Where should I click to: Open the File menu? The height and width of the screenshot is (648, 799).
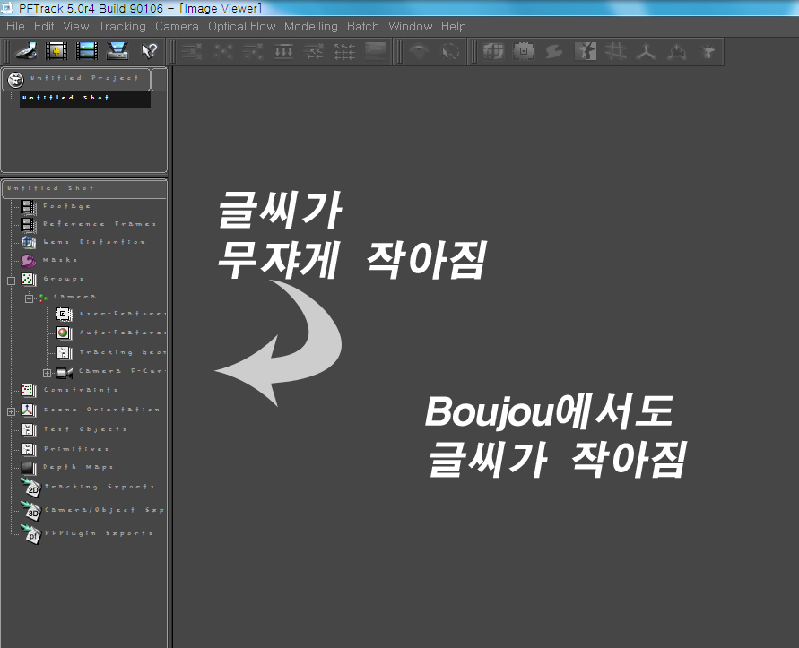[15, 27]
